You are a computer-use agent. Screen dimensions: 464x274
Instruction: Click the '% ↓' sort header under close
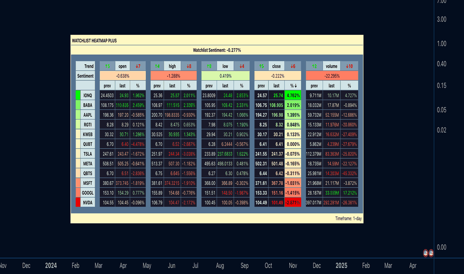(x=293, y=86)
